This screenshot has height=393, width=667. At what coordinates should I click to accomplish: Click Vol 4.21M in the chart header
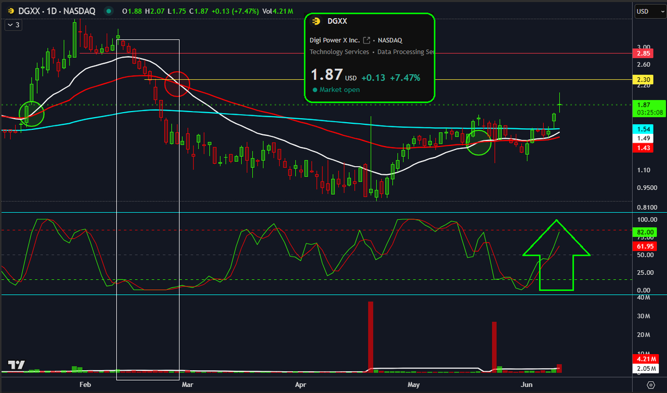point(277,11)
